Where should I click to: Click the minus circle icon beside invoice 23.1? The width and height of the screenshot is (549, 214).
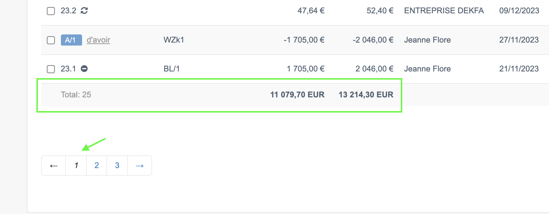[x=84, y=68]
